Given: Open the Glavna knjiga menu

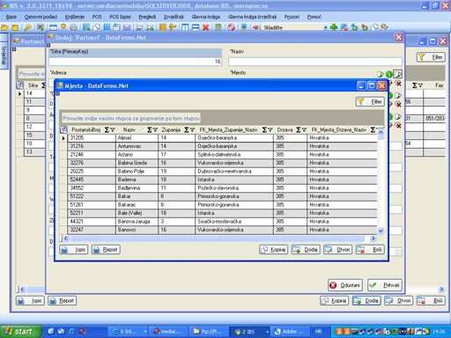Looking at the screenshot, I should pos(206,17).
